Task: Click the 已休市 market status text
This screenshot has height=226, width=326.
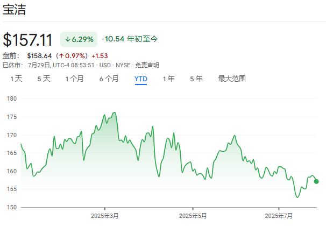Action: pos(13,65)
